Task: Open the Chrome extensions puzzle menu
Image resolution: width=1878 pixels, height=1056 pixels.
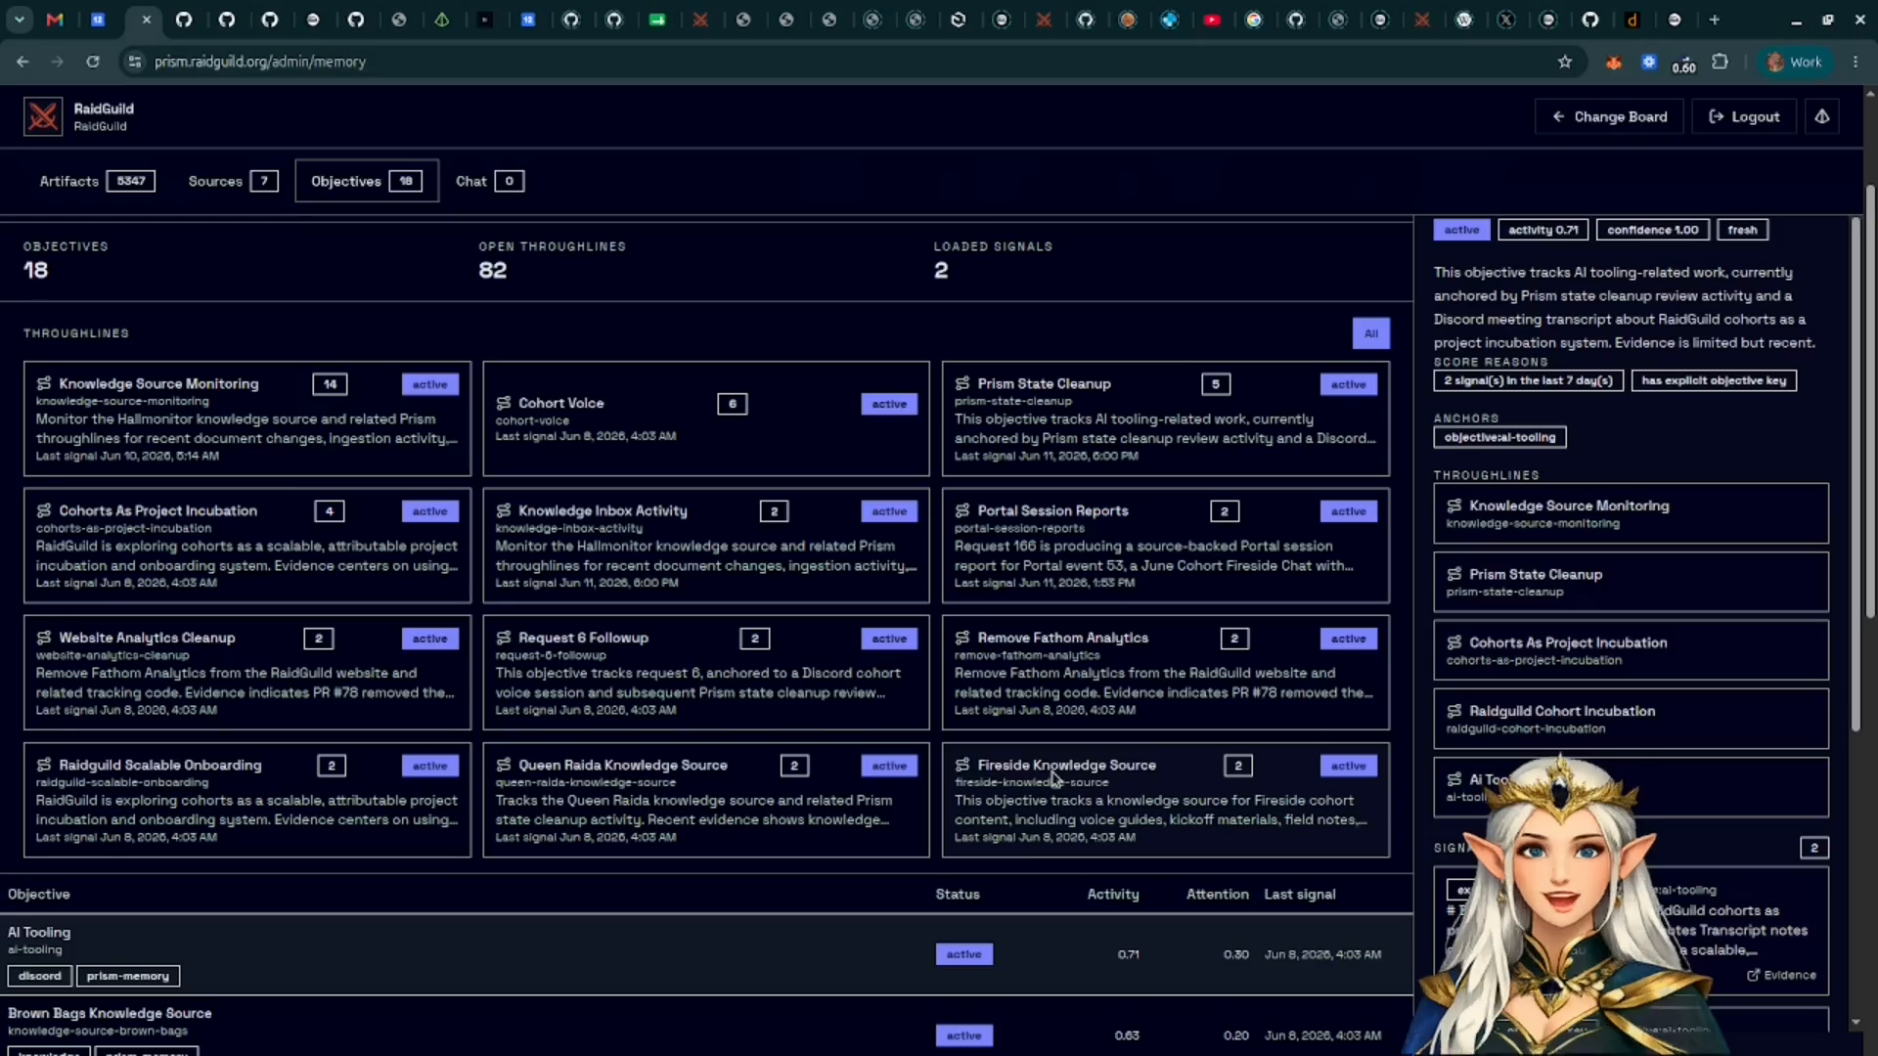Action: pyautogui.click(x=1720, y=62)
